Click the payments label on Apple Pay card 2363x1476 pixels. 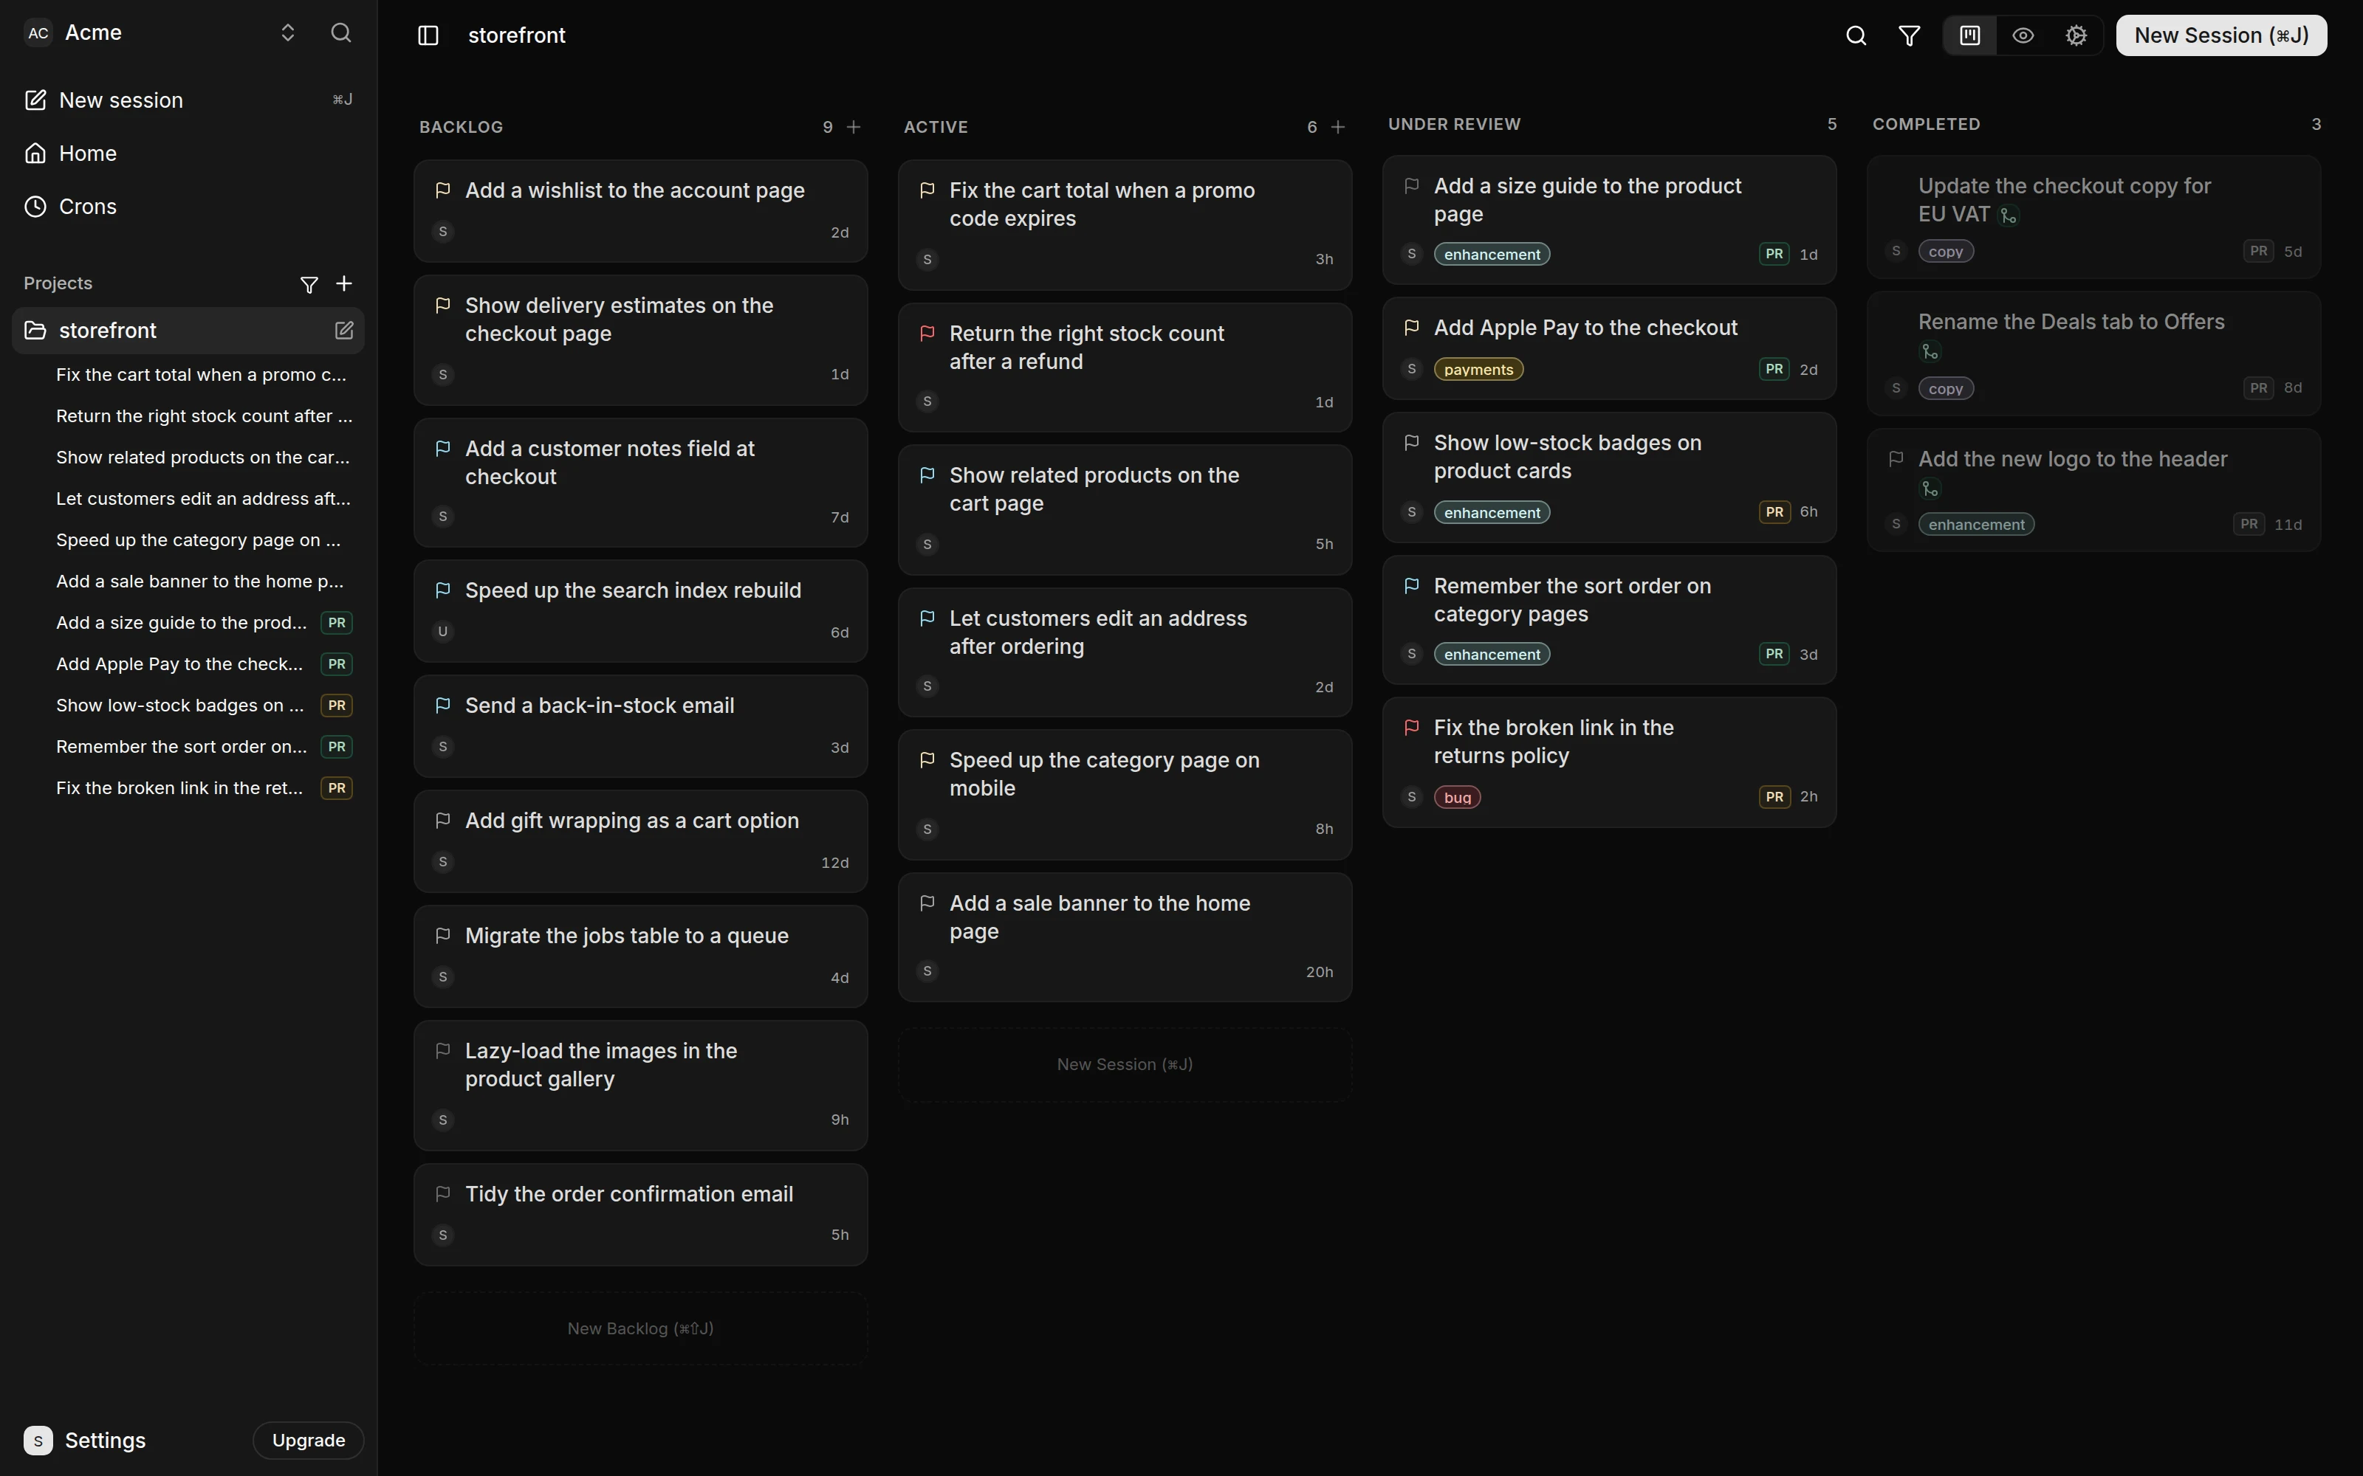pyautogui.click(x=1478, y=369)
